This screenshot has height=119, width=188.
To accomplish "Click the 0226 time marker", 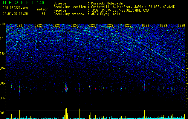I will click(x=110, y=26).
